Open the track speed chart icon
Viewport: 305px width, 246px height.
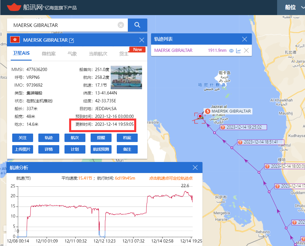tap(238, 51)
